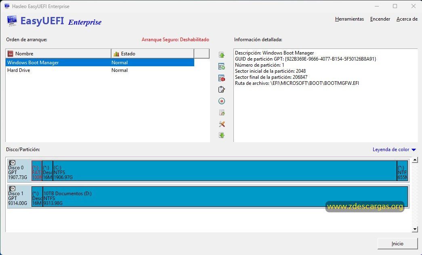Viewport: 422px width, 255px height.
Task: Sort by the Estado column header
Action: (x=153, y=54)
